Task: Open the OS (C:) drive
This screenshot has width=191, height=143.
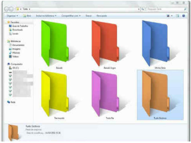Action: [x=15, y=68]
